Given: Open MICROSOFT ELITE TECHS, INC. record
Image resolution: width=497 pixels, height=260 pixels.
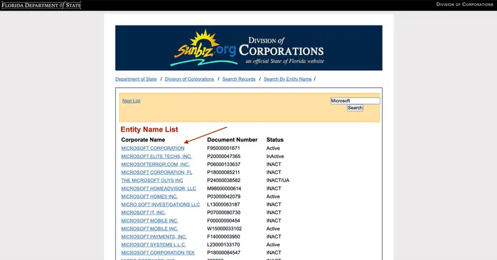Looking at the screenshot, I should [156, 157].
